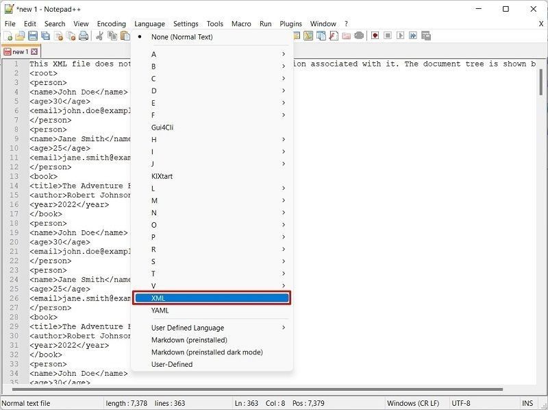The height and width of the screenshot is (410, 548).
Task: Open the Plugins menu
Action: [290, 24]
